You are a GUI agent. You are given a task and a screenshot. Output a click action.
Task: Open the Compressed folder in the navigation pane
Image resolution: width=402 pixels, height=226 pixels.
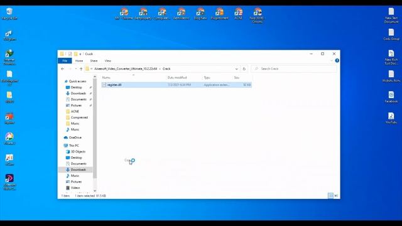pyautogui.click(x=79, y=117)
